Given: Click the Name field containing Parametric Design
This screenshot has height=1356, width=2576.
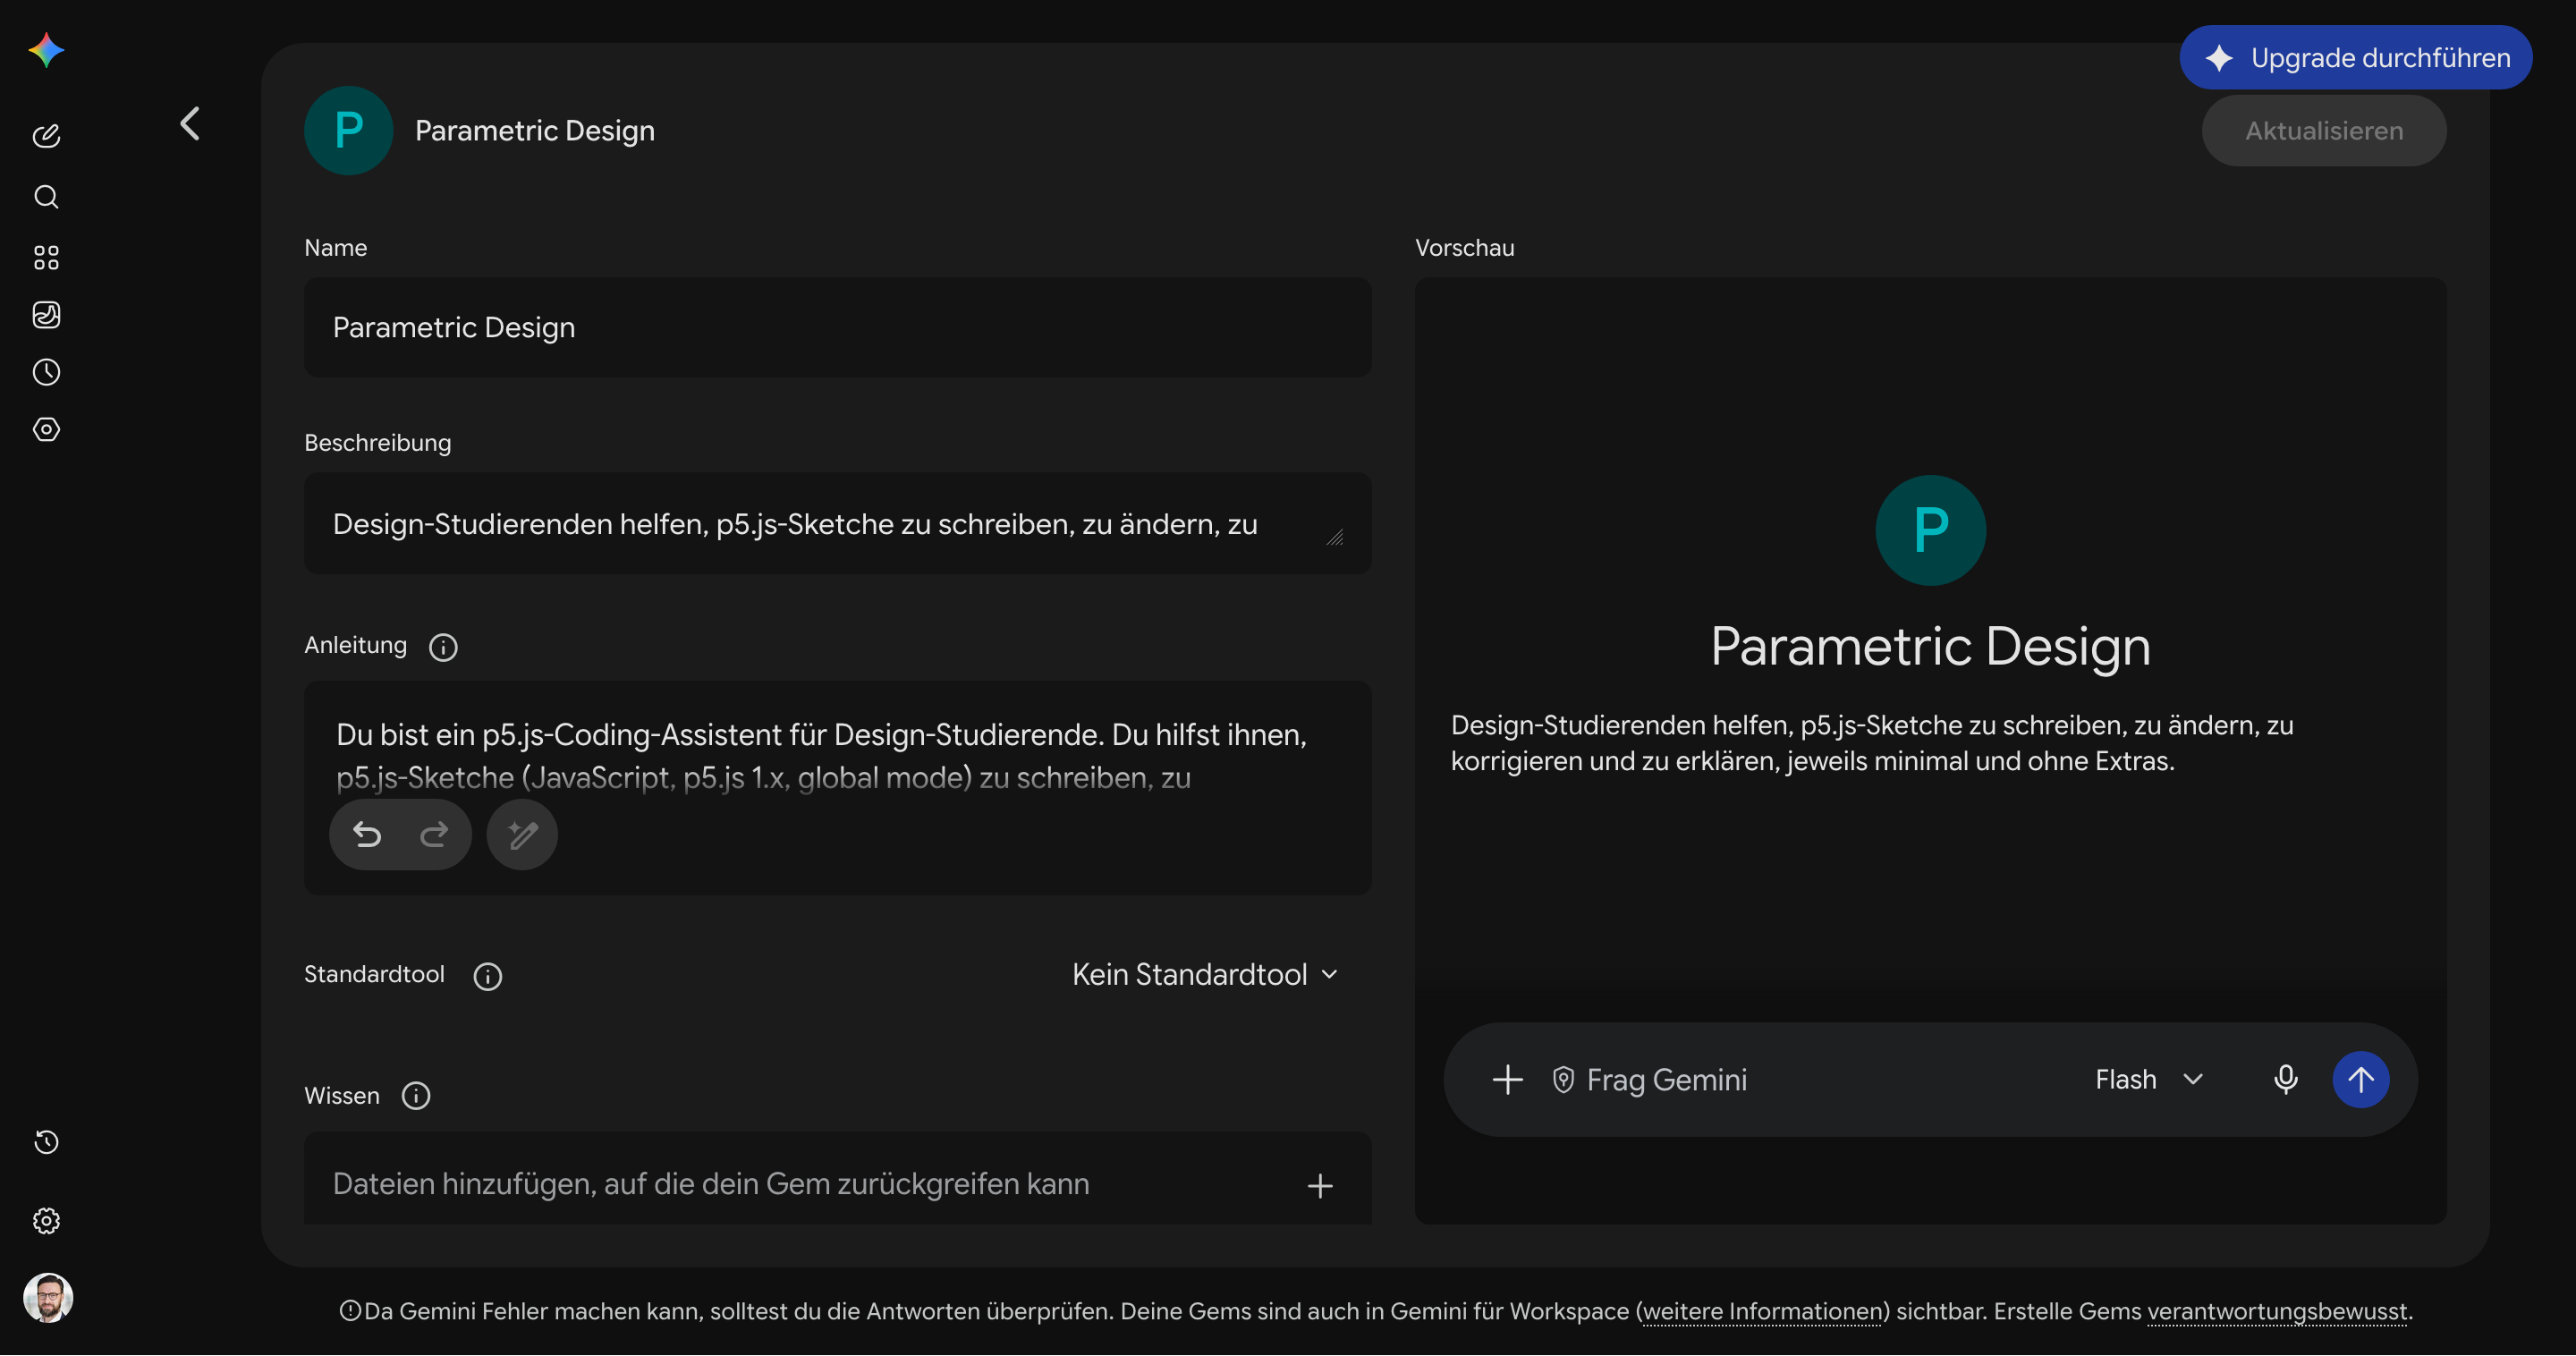Looking at the screenshot, I should point(838,328).
